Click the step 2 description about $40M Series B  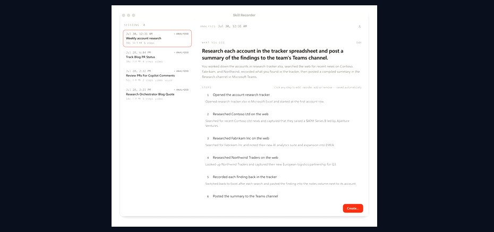(x=277, y=123)
